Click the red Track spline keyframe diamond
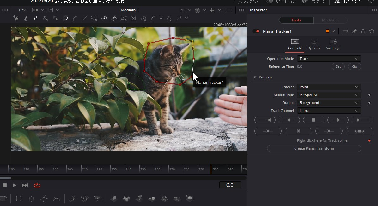Viewport: 378px width, 206px height. tap(369, 140)
